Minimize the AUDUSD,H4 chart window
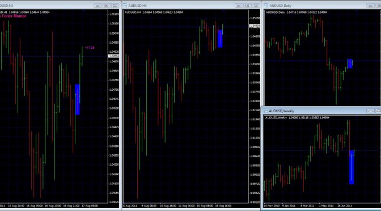The height and width of the screenshot is (211, 381). pyautogui.click(x=239, y=6)
